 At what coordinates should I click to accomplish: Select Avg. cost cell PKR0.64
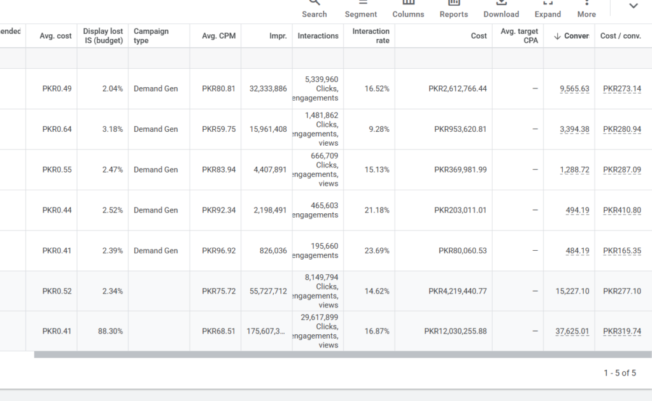(x=57, y=129)
